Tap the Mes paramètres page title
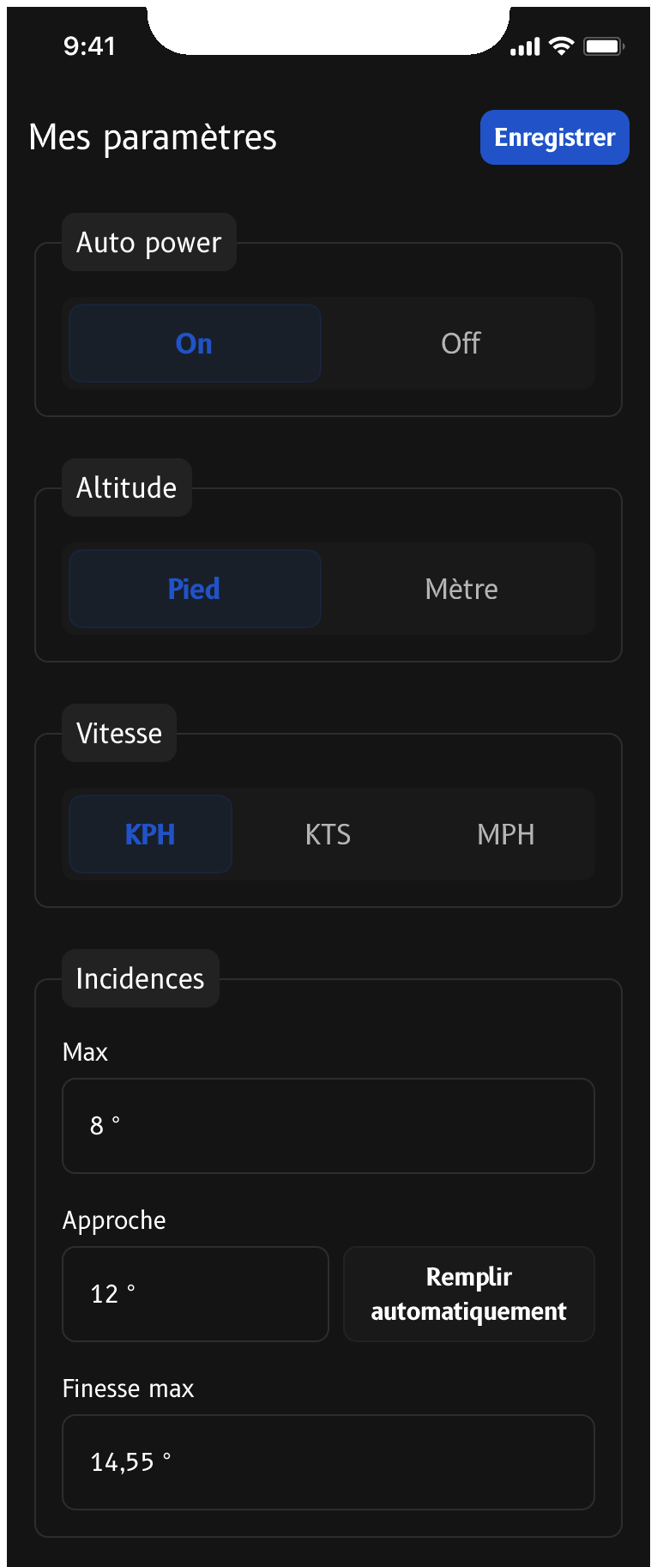657x1567 pixels. click(153, 137)
